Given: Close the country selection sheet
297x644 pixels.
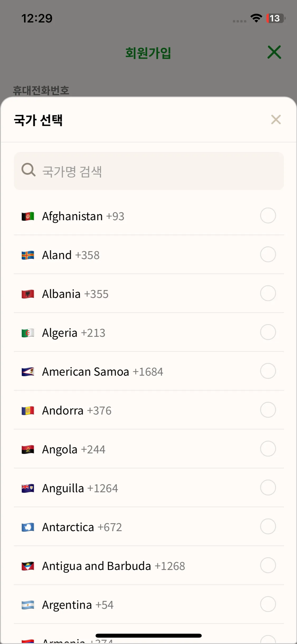Looking at the screenshot, I should pos(276,120).
